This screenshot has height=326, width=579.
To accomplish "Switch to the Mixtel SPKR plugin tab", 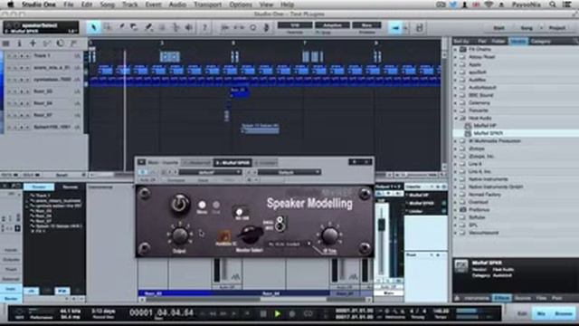I will click(x=233, y=163).
